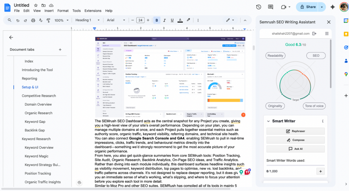349x191 pixels.
Task: Click the font size field showing 24
Action: point(140,20)
